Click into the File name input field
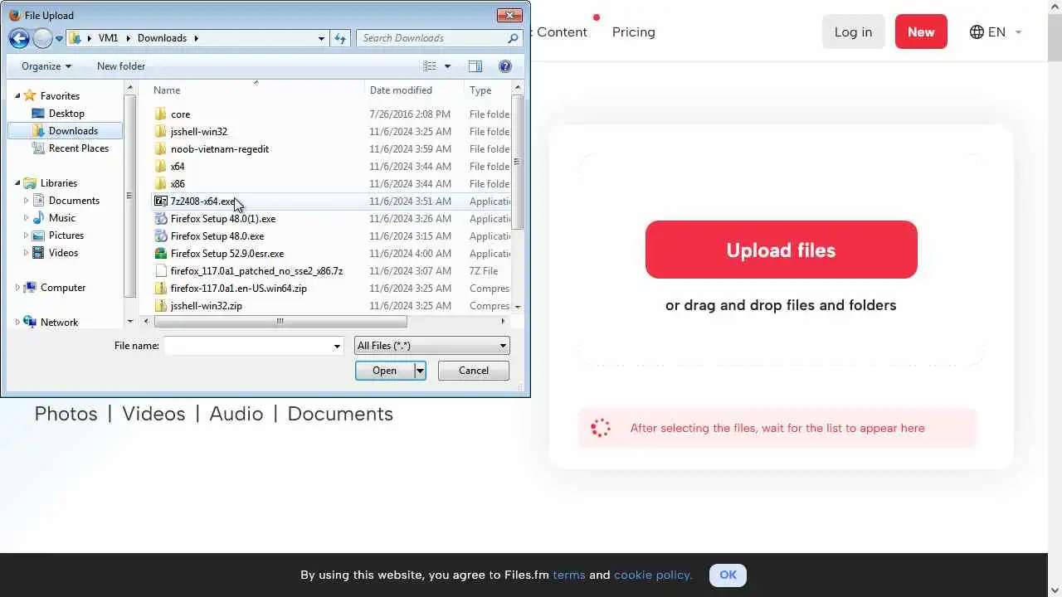The image size is (1062, 597). [248, 346]
